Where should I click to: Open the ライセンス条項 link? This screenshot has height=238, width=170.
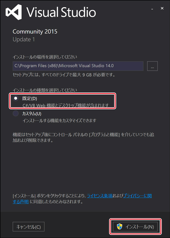(100, 196)
